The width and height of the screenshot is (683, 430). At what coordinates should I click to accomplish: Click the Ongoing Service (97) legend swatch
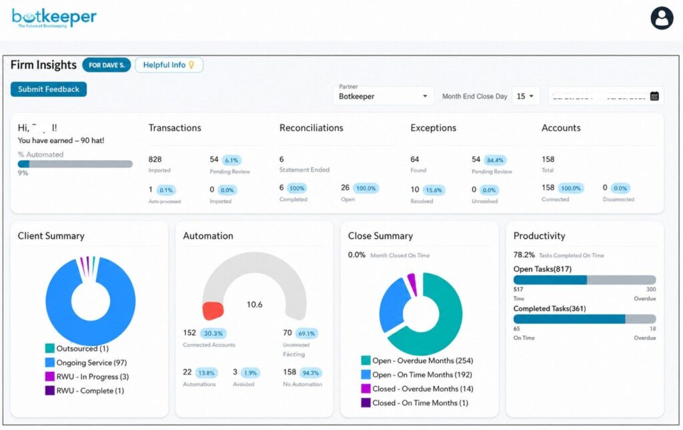pyautogui.click(x=49, y=363)
